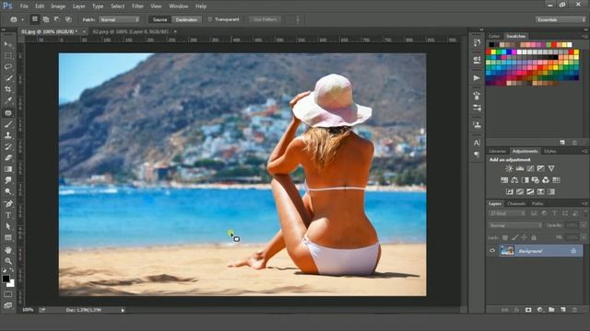This screenshot has height=331, width=590.
Task: Select the Eyedropper tool
Action: (8, 100)
